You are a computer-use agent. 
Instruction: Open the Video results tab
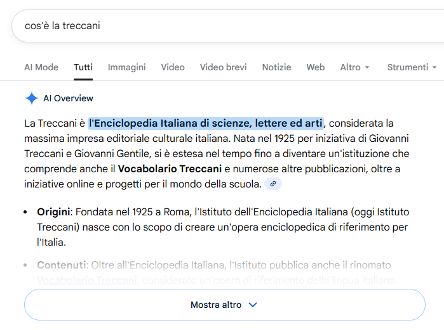pos(173,67)
